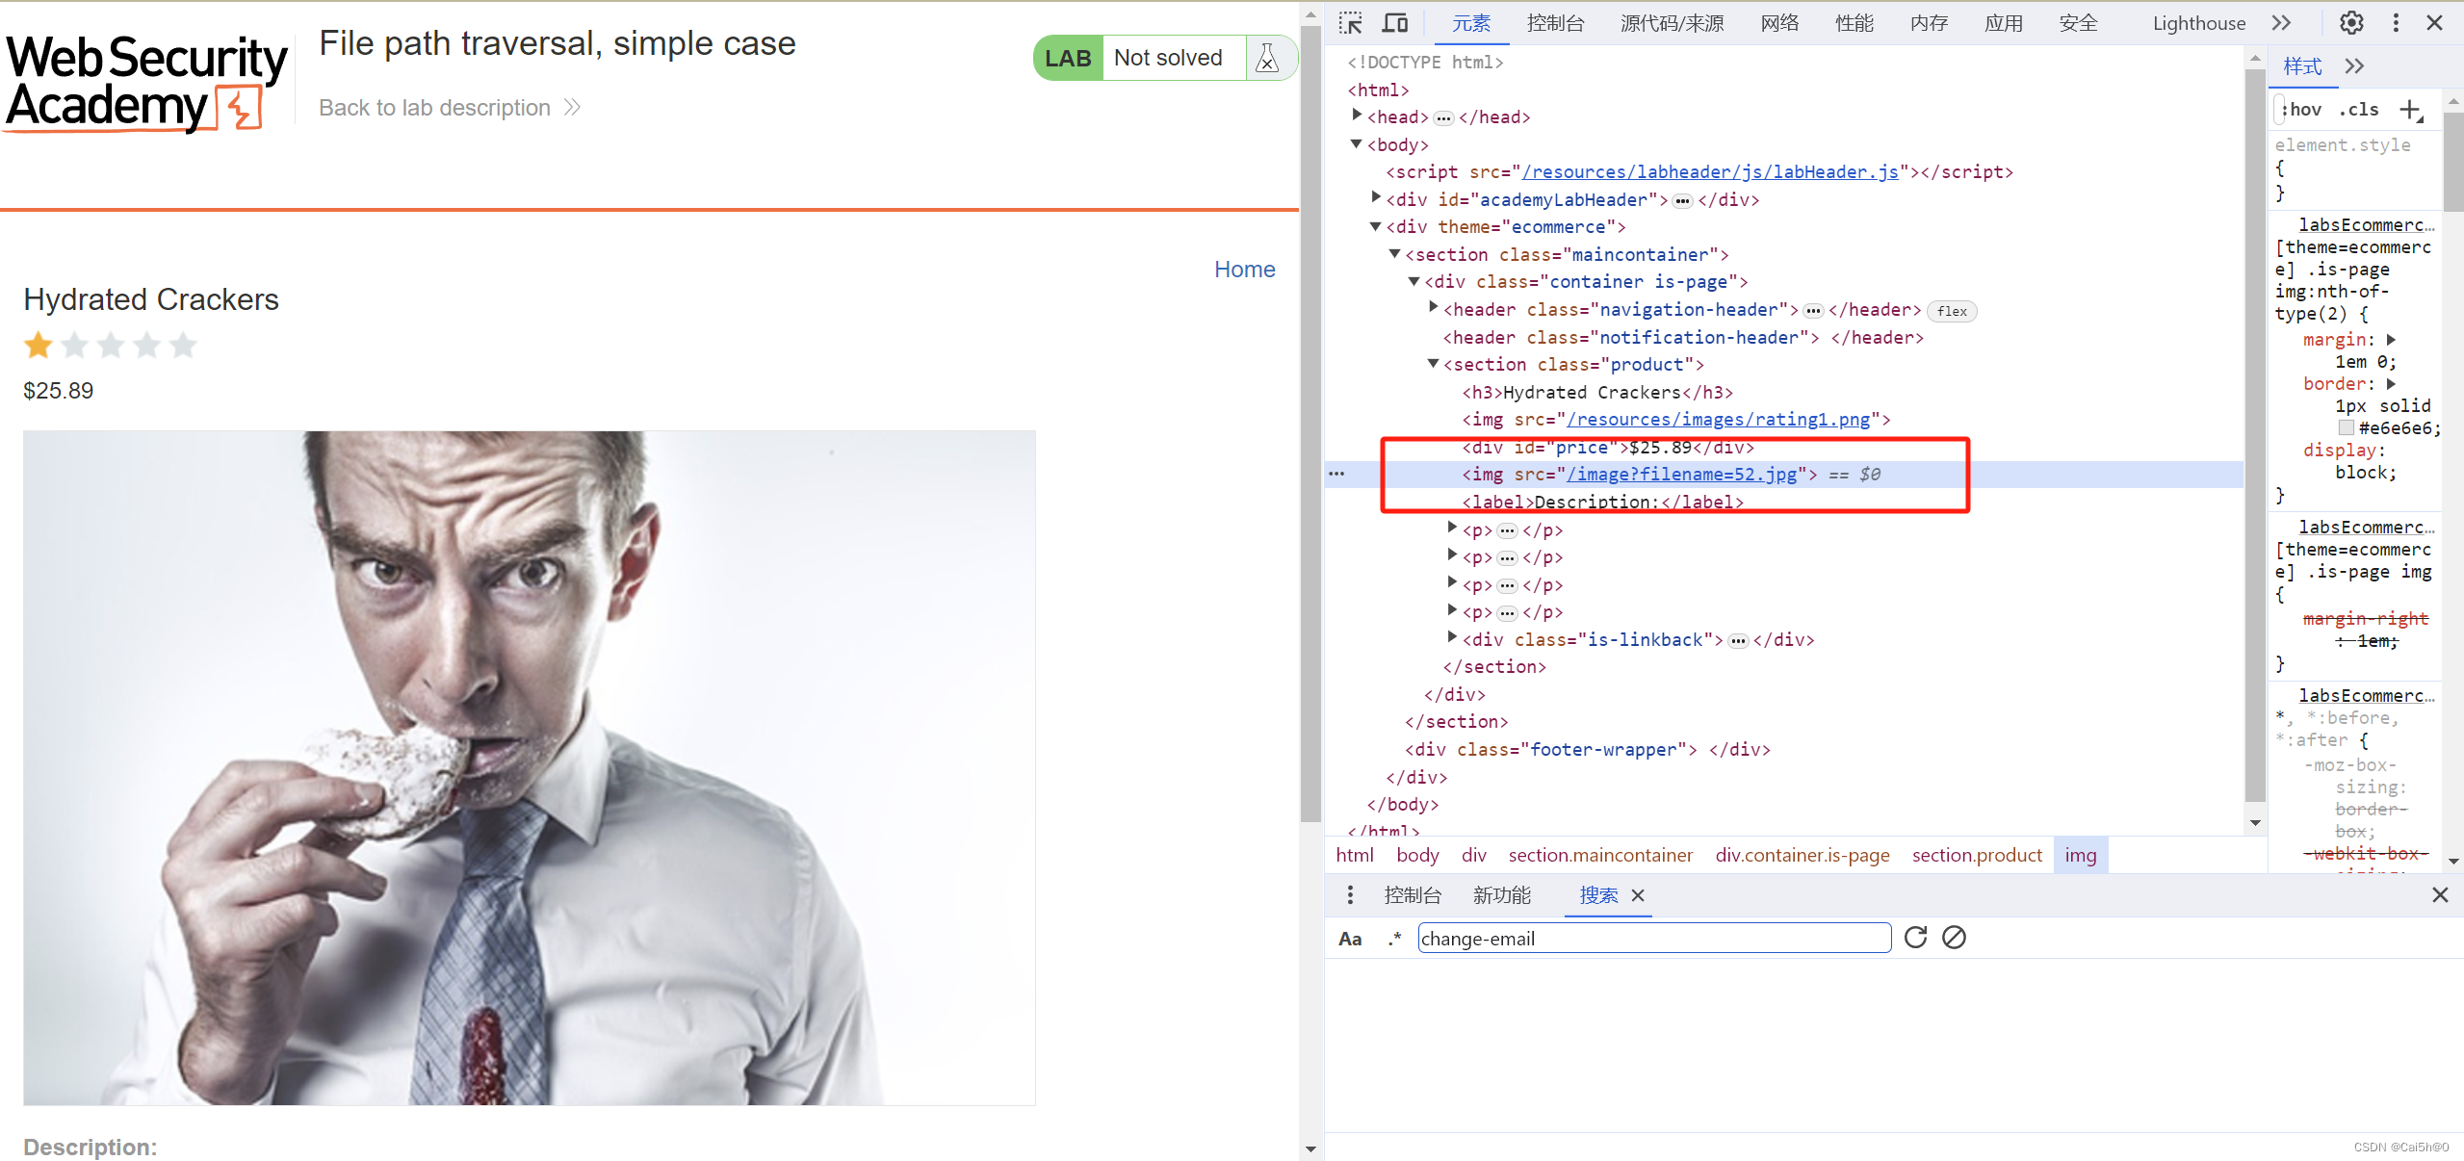Toggle regular expression search option

1393,939
